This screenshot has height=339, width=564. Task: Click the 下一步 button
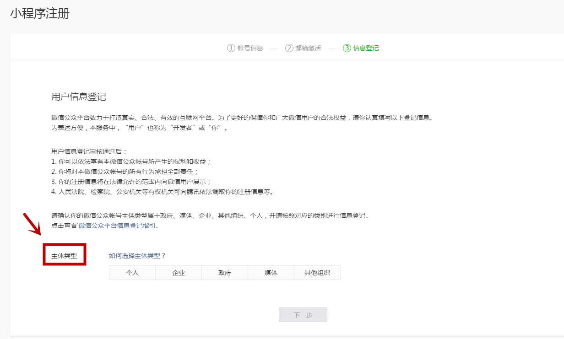[303, 314]
